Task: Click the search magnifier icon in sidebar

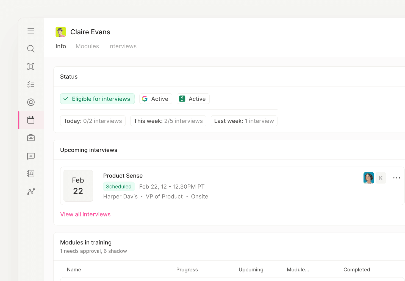Action: pos(31,49)
